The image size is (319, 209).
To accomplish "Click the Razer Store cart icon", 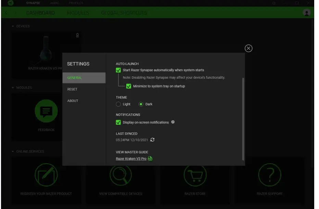I will point(195,175).
